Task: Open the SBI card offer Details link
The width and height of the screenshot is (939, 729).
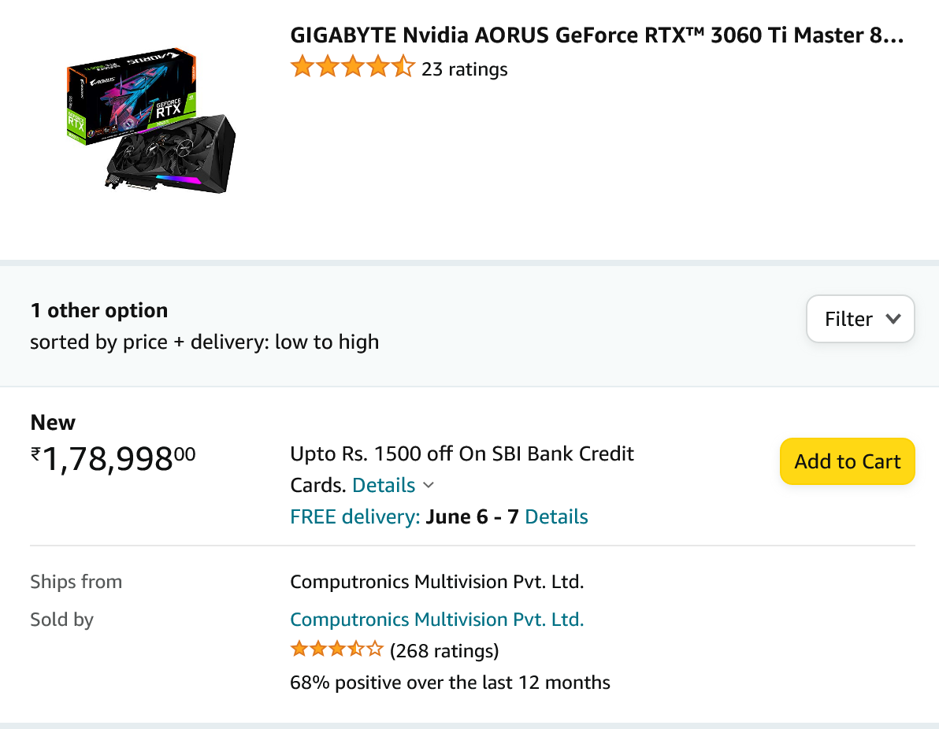Action: tap(384, 485)
